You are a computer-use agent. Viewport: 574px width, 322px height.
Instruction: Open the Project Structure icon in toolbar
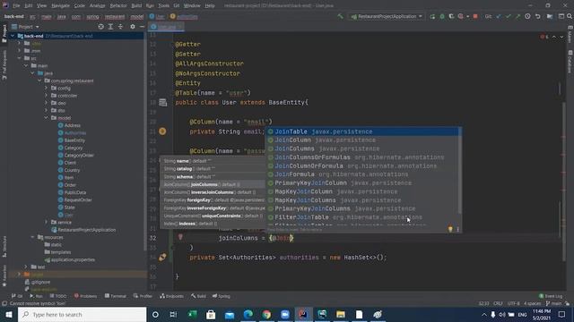click(550, 16)
